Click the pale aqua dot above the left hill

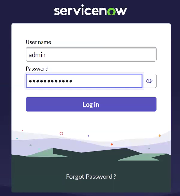39,149
